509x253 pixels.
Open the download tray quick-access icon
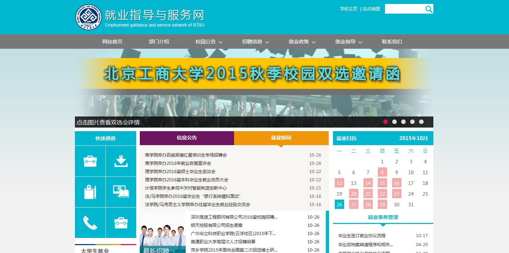coord(121,161)
